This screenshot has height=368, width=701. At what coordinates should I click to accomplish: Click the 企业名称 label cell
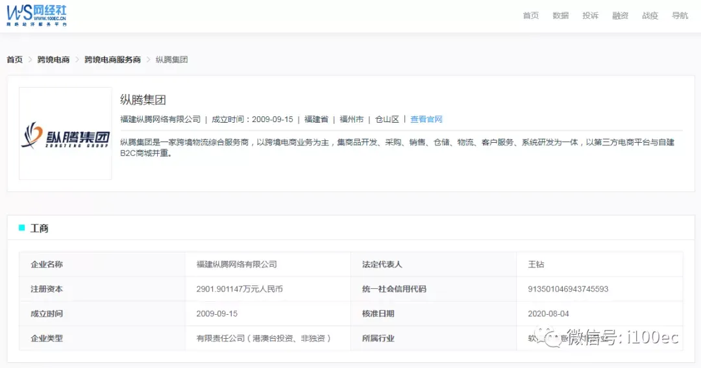click(103, 264)
